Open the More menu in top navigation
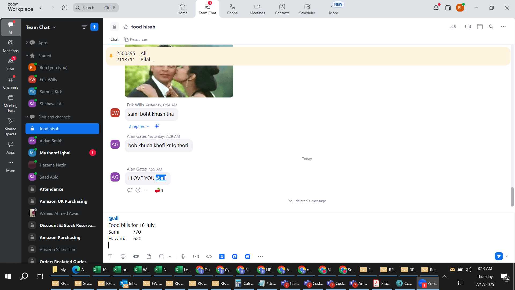The width and height of the screenshot is (515, 290). [333, 9]
